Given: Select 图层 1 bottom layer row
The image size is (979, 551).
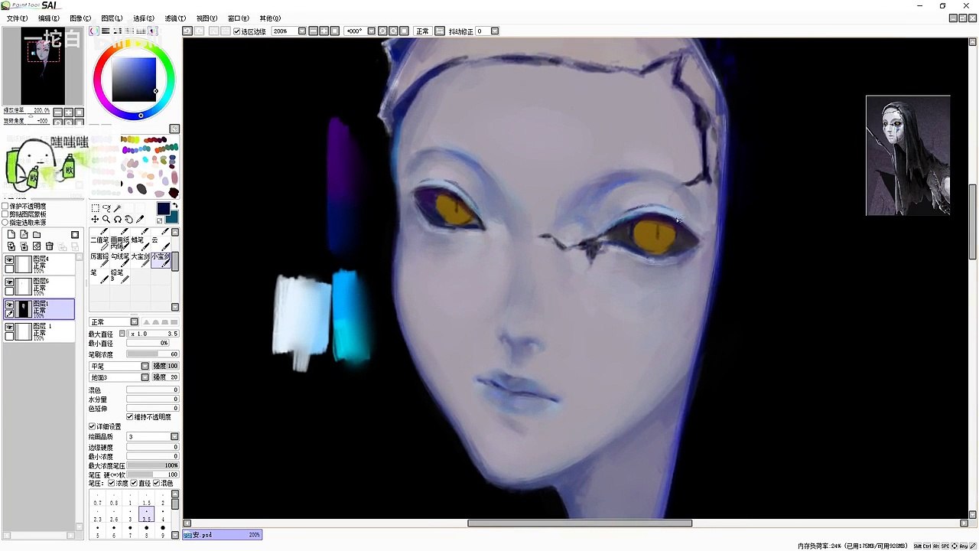Looking at the screenshot, I should pos(39,331).
